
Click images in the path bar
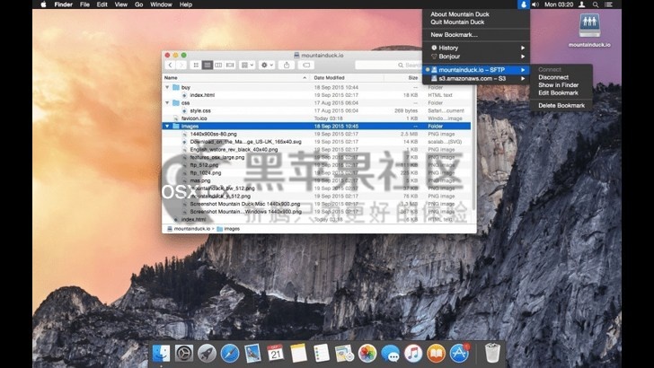click(x=228, y=229)
